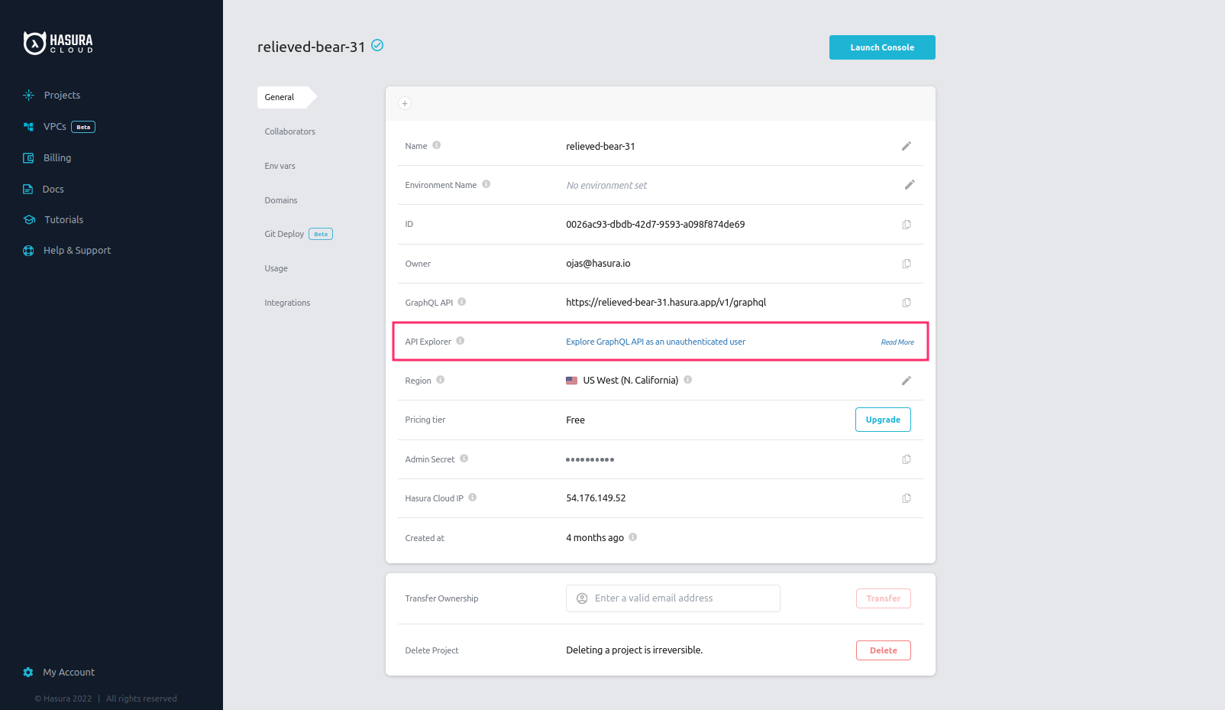Screen dimensions: 1225x710
Task: Open the Env vars tab
Action: (x=280, y=165)
